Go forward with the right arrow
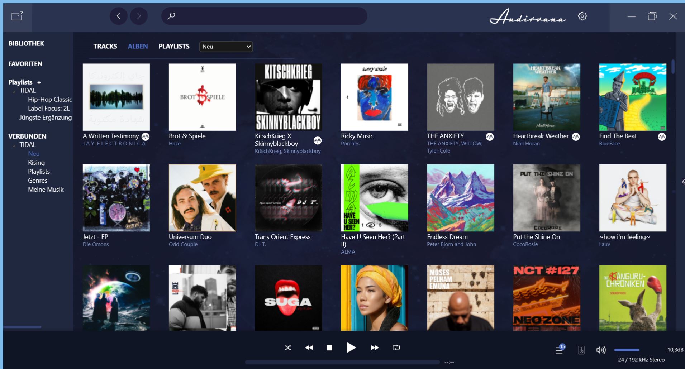 tap(139, 16)
